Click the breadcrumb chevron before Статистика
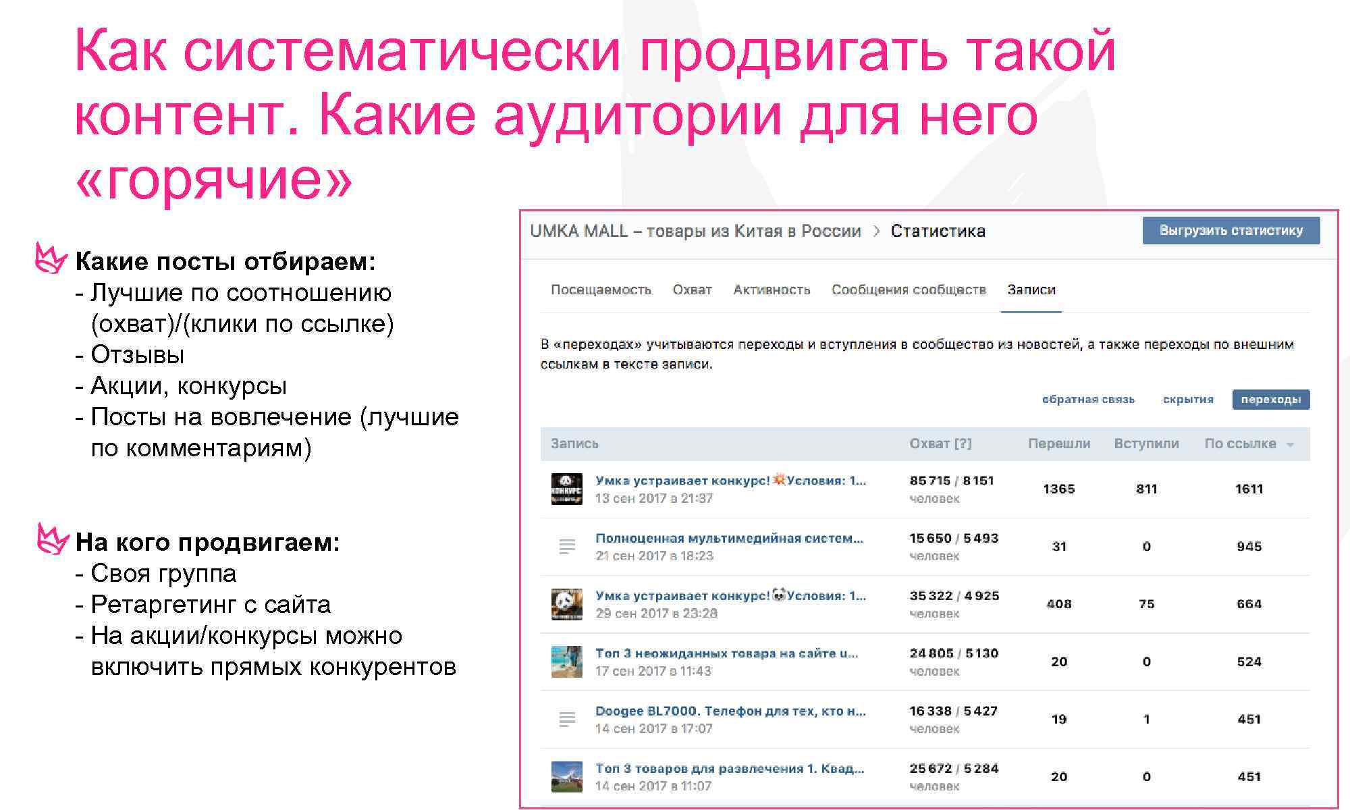This screenshot has height=810, width=1350. (x=876, y=232)
